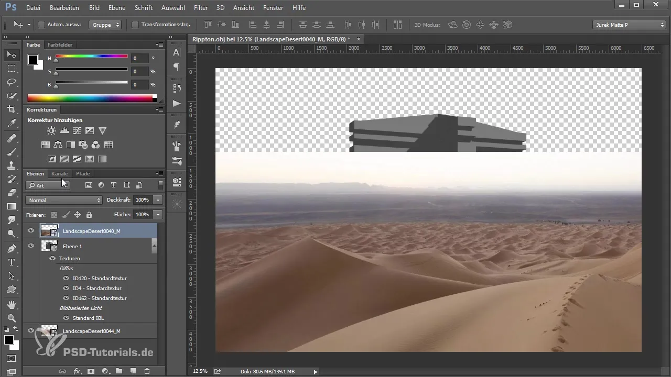Select the Horizontal Type tool

(x=12, y=262)
